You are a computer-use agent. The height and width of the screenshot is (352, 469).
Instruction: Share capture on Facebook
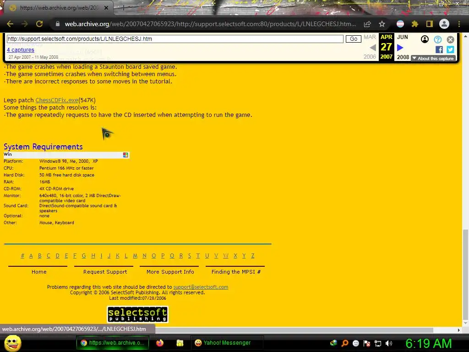tap(439, 49)
